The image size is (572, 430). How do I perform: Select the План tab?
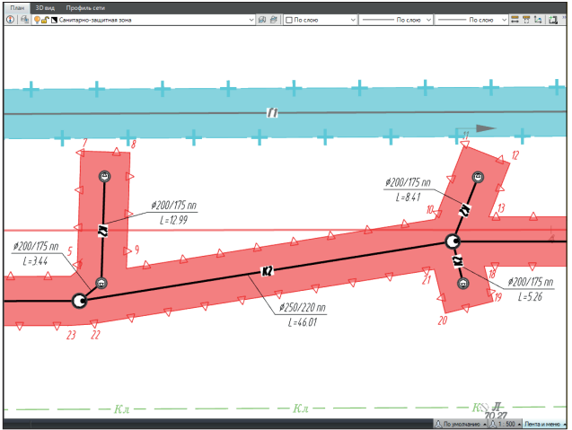coord(15,6)
